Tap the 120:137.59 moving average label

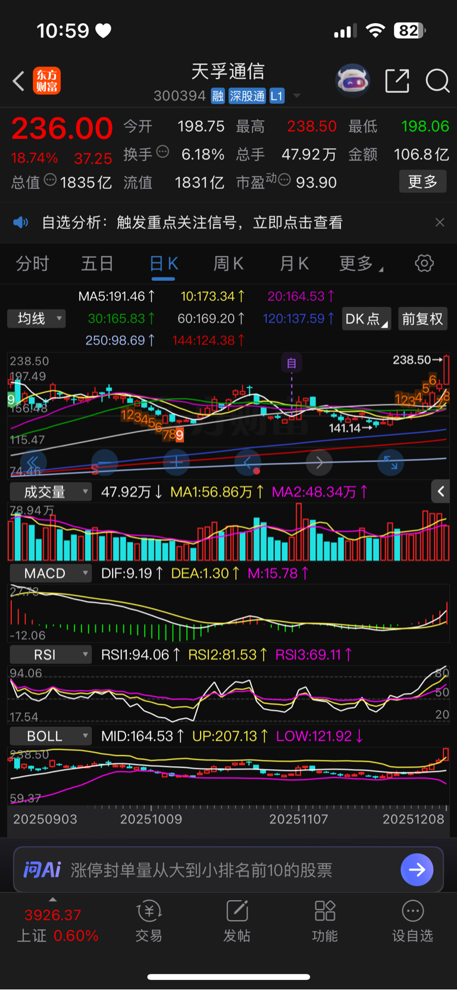point(299,318)
